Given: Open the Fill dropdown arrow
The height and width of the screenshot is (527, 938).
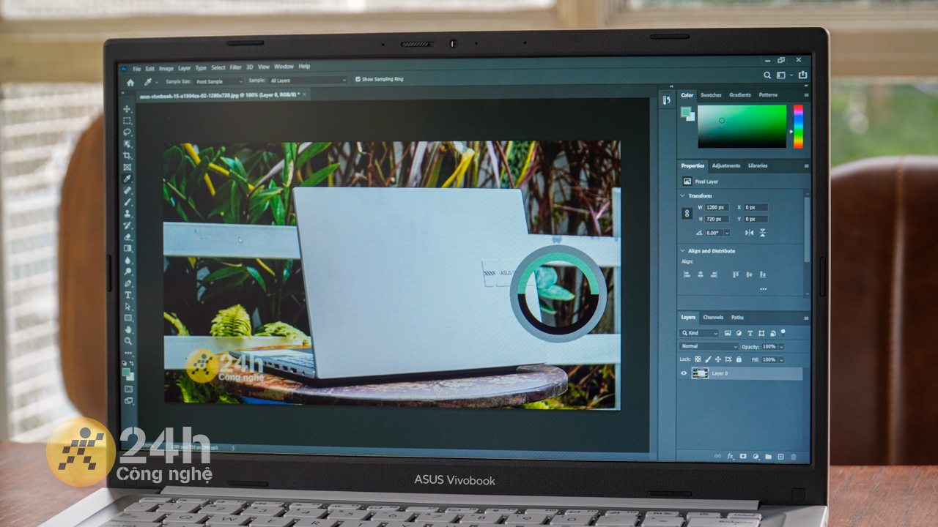Looking at the screenshot, I should pos(781,360).
